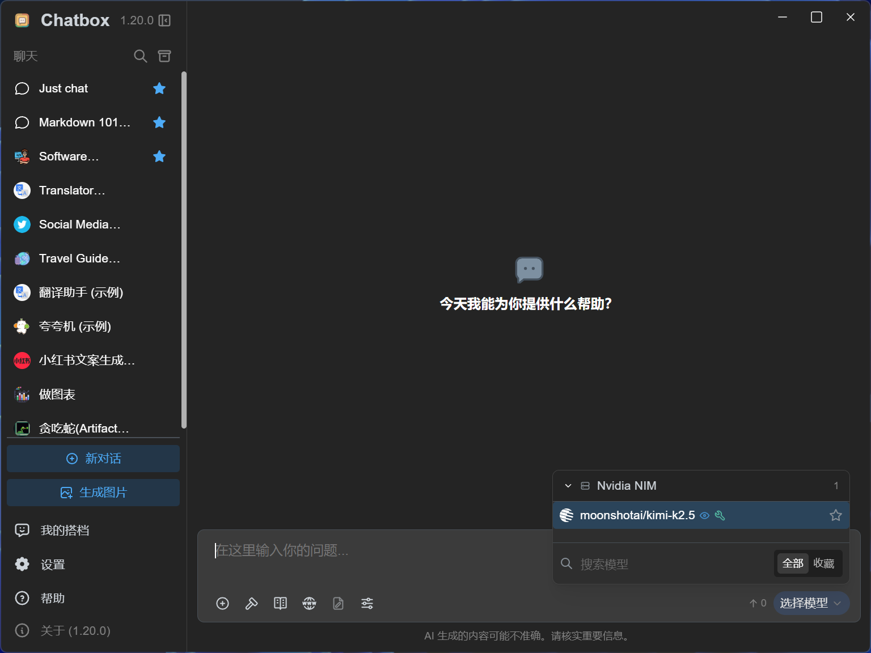
Task: Toggle the favorite star on Just chat
Action: tap(159, 88)
